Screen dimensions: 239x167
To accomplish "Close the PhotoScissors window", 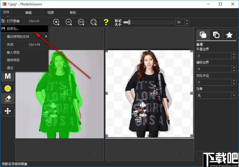I will coord(233,4).
